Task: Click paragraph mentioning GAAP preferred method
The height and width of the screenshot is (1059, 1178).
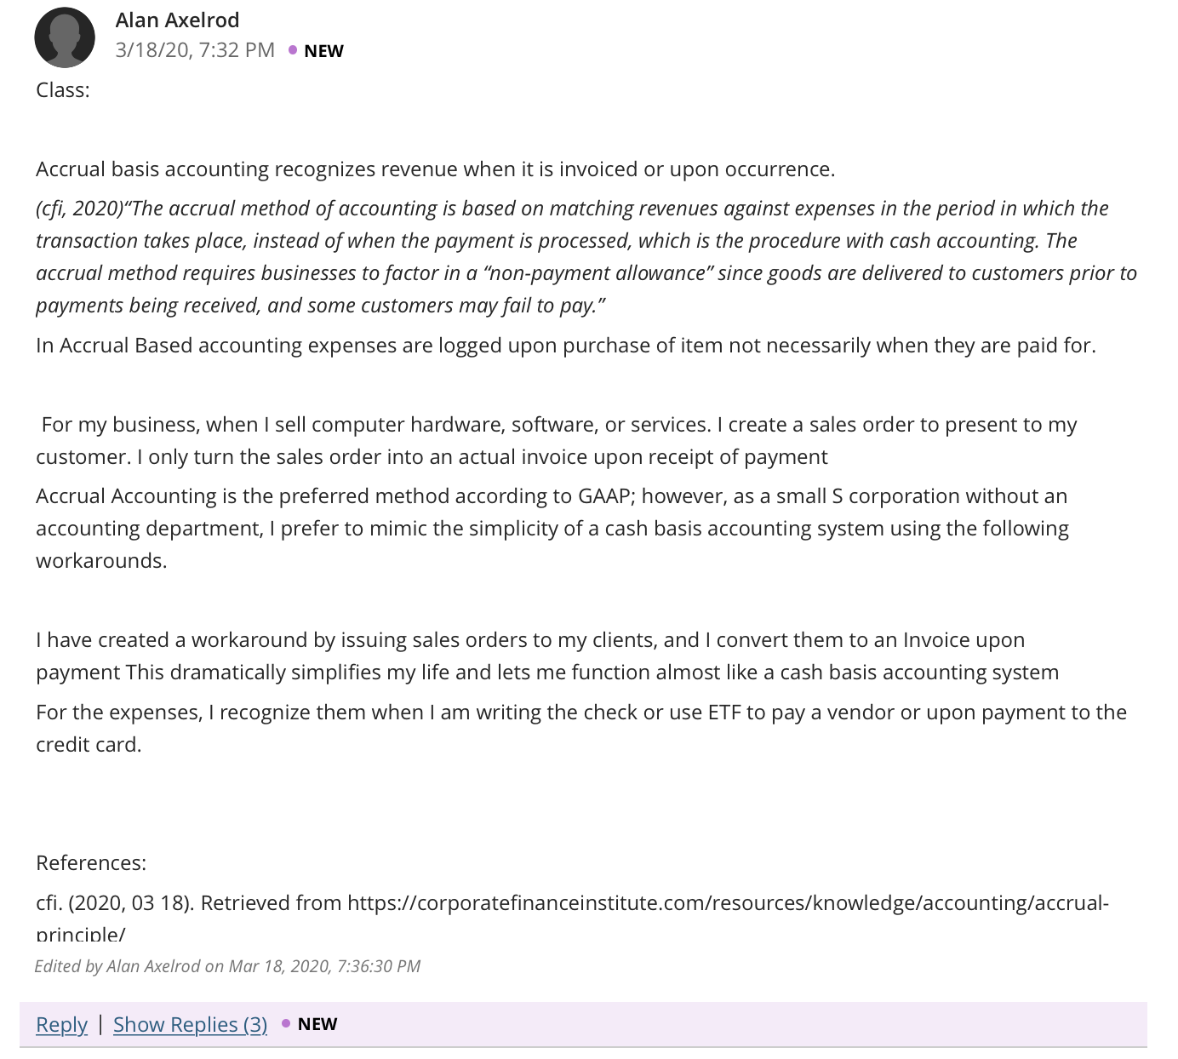Action: click(552, 529)
